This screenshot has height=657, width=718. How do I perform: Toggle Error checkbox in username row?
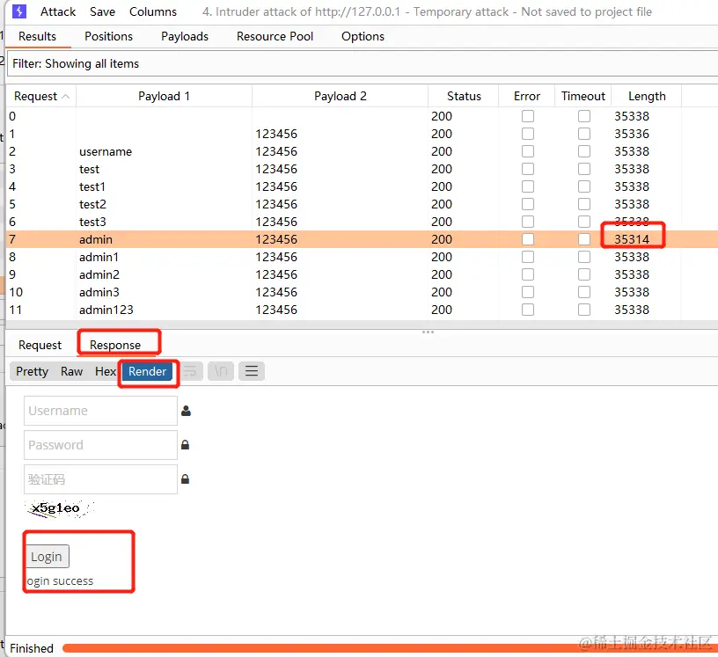tap(528, 151)
